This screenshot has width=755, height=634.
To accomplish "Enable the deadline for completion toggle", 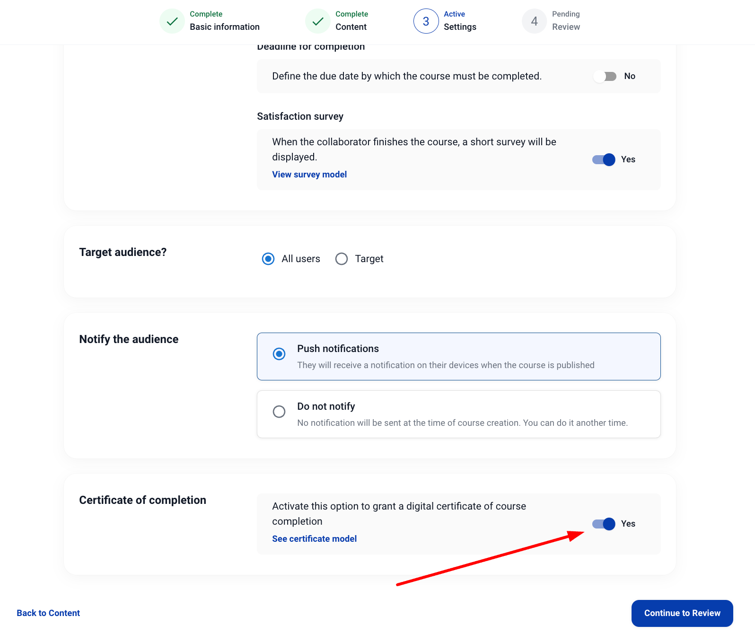I will pyautogui.click(x=605, y=76).
